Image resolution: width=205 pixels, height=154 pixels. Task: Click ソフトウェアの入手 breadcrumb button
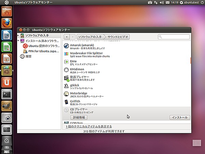90,37
